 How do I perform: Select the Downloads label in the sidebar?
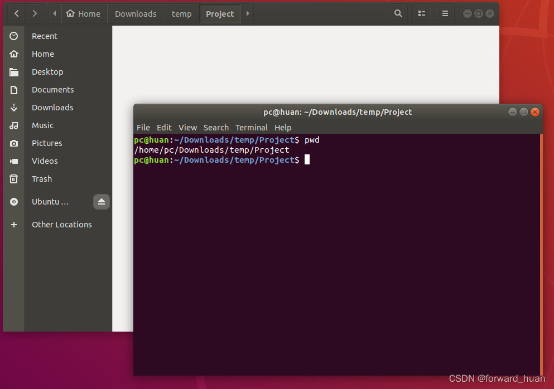(x=52, y=108)
